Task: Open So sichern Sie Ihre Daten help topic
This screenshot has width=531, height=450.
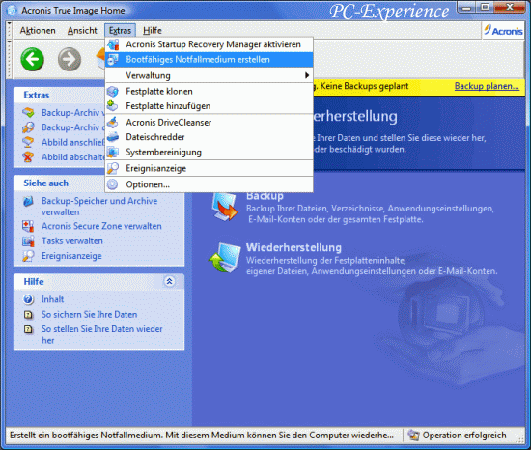Action: (x=90, y=314)
